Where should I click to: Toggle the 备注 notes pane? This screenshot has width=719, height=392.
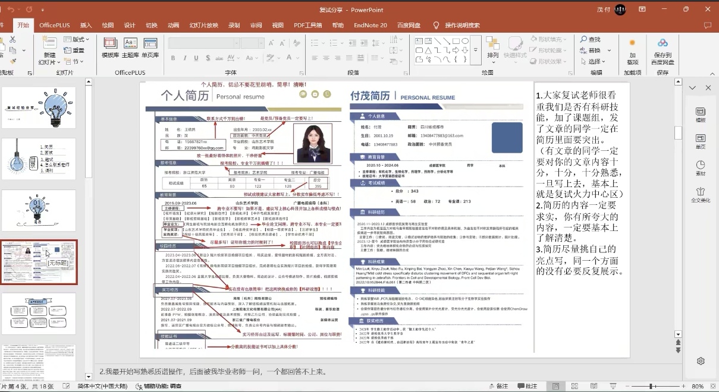498,386
